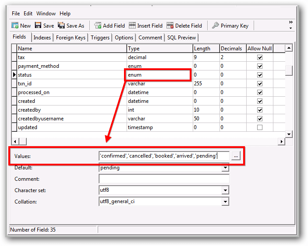Click the horizontal scroll right arrow
Screen dimensions: 308x246
pyautogui.click(x=282, y=141)
